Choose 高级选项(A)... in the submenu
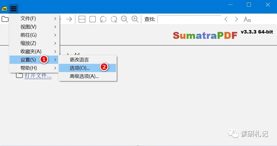The height and width of the screenshot is (146, 277). [88, 76]
